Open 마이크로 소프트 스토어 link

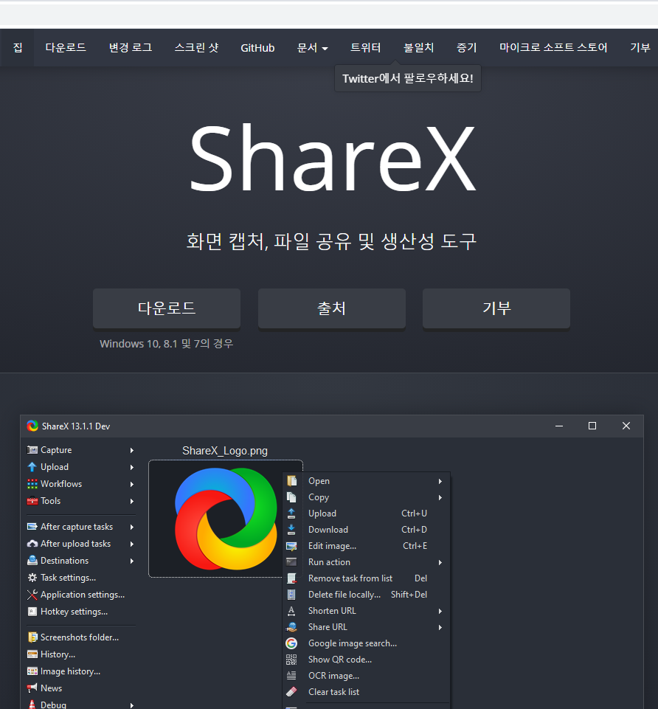553,47
